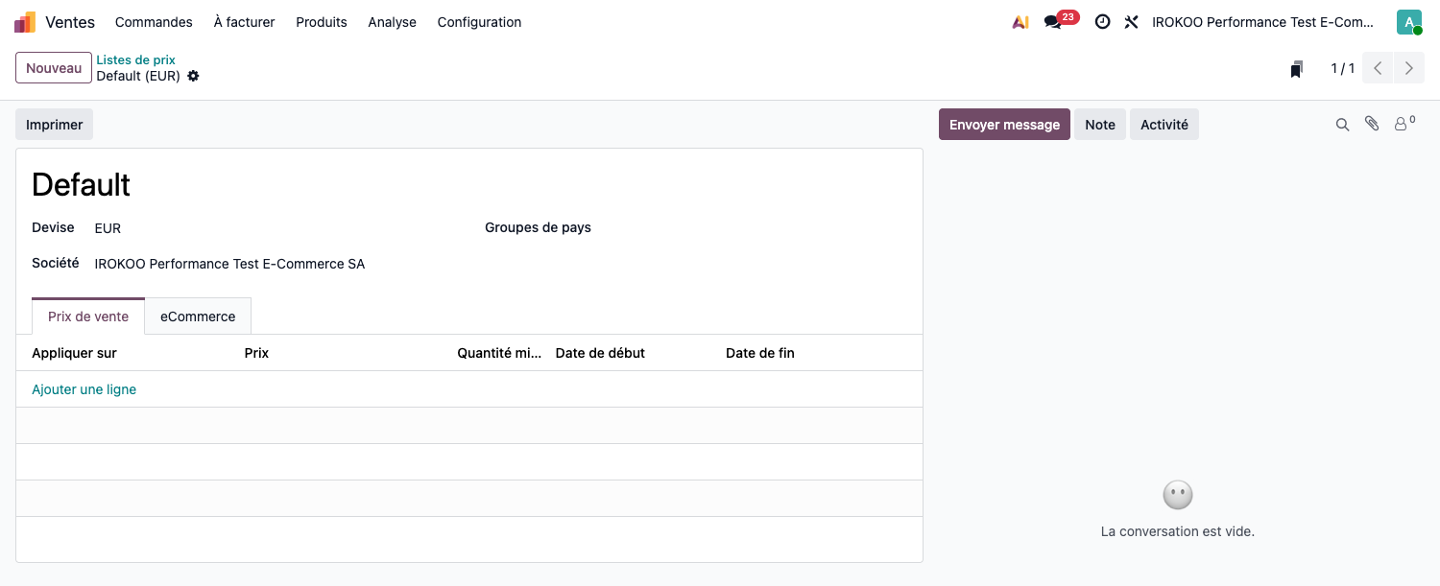1440x586 pixels.
Task: Edit the pricelist name Default
Action: (x=469, y=184)
